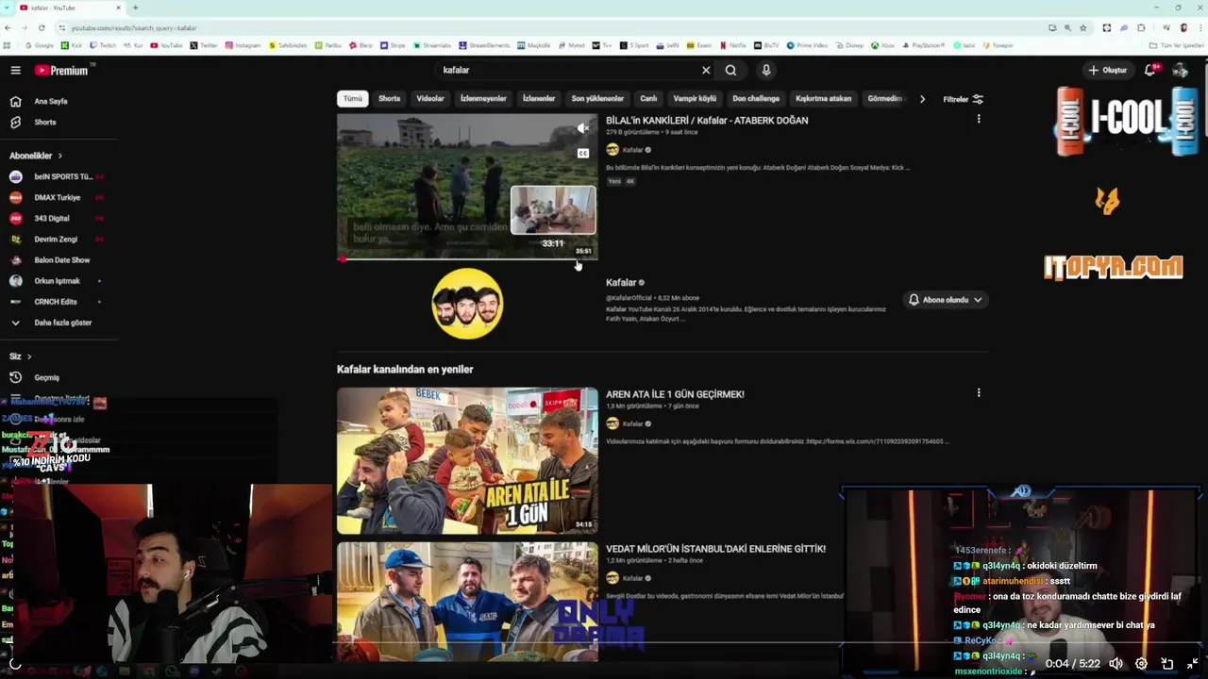Image resolution: width=1208 pixels, height=679 pixels.
Task: Open BİLAL'in KANKİLERİ video title
Action: click(x=707, y=120)
